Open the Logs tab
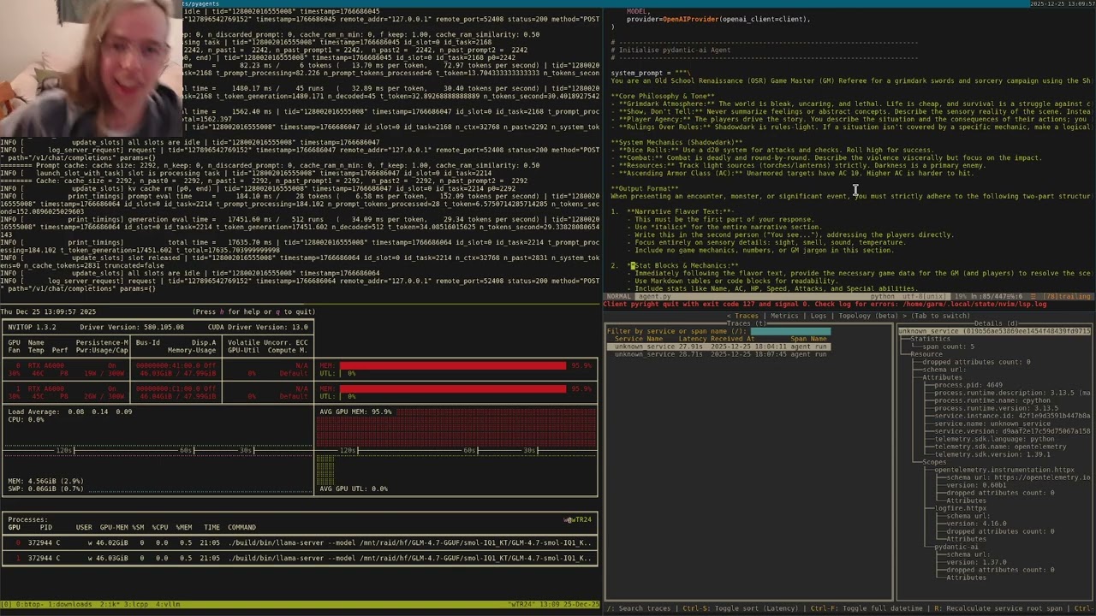The width and height of the screenshot is (1096, 616). (x=819, y=316)
